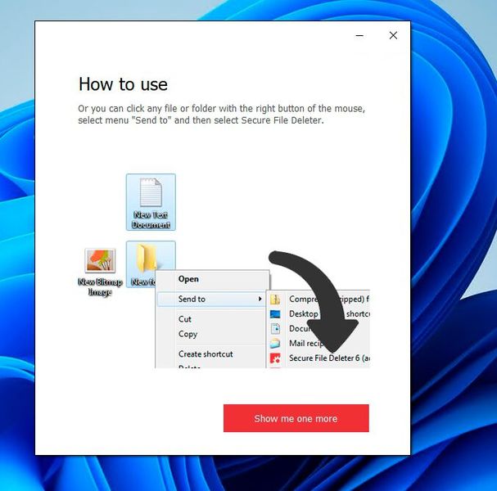Select 'Send to' in the illustrated context menu
Screen dimensions: 497x491
point(211,299)
